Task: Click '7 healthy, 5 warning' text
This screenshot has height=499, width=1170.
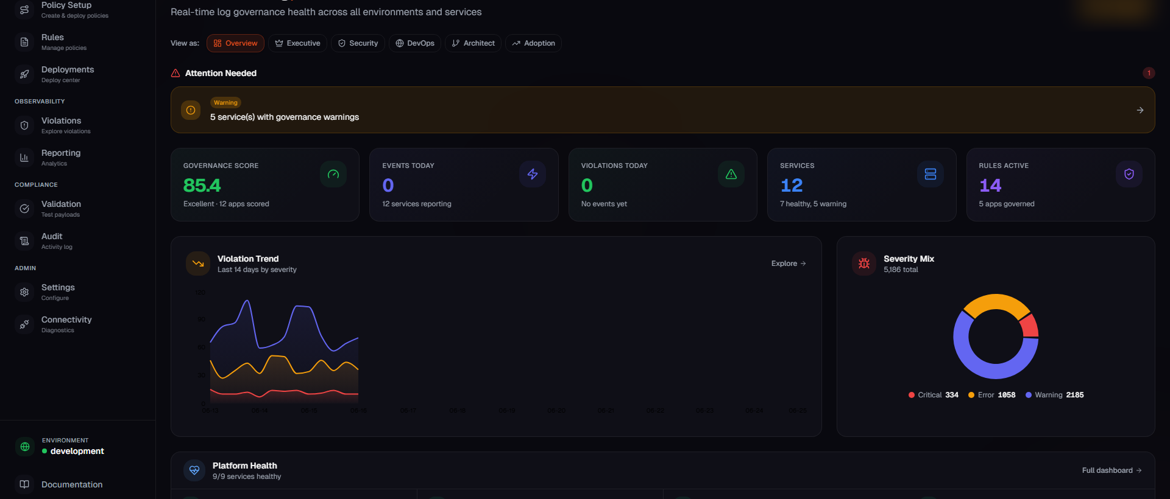Action: click(813, 204)
